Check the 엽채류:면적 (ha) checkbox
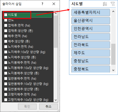Image resolution: width=118 pixels, height=112 pixels. point(6,26)
